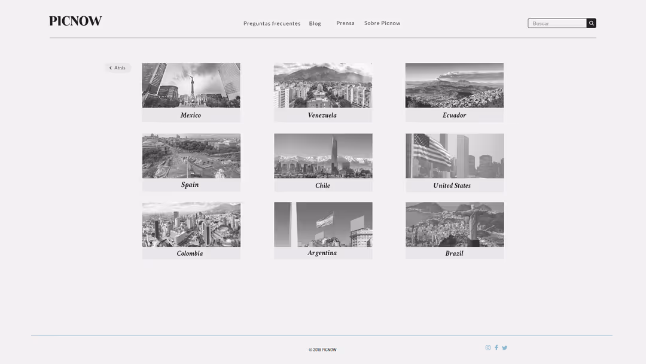Click into the Buscar search field
The image size is (646, 364).
point(557,23)
